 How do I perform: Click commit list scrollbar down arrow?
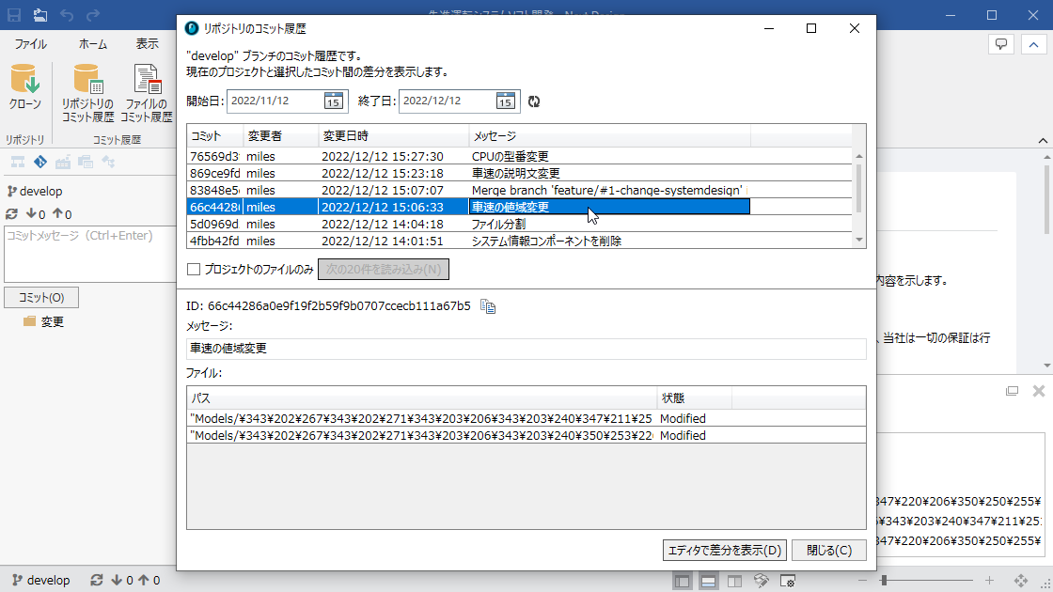tap(859, 241)
